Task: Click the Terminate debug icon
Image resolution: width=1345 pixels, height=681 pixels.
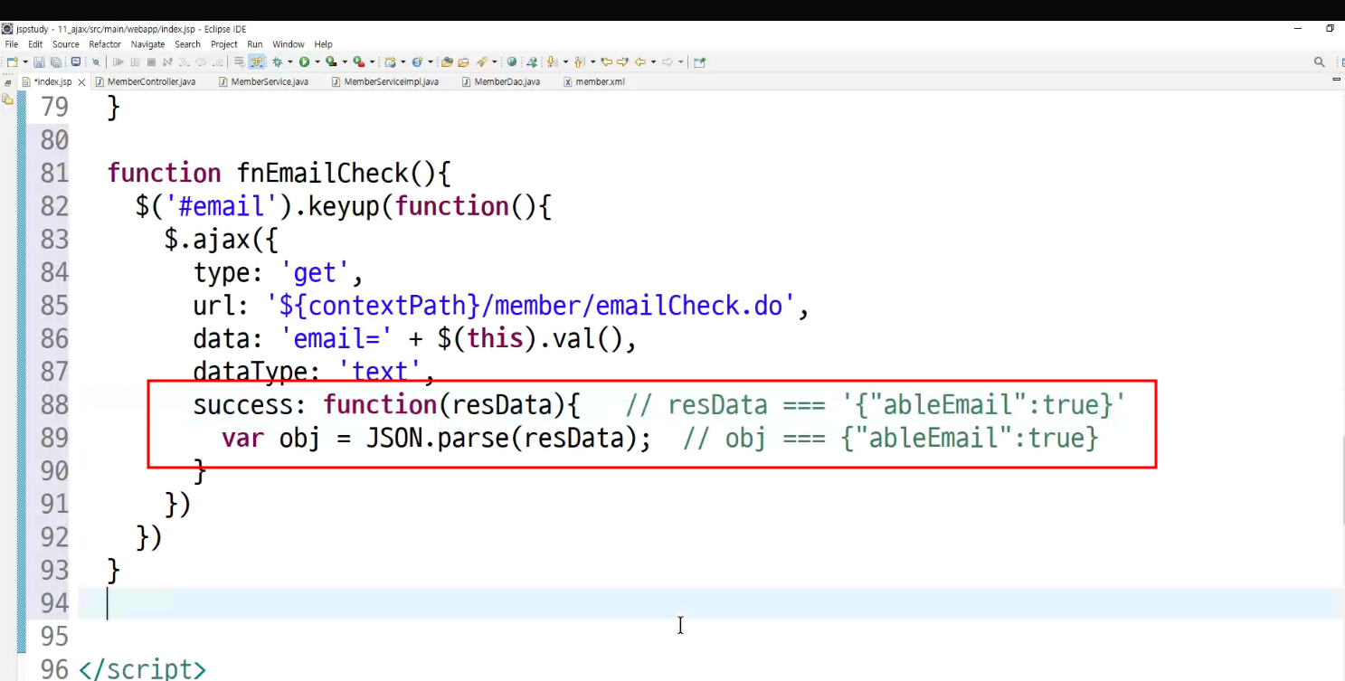Action: (x=151, y=62)
